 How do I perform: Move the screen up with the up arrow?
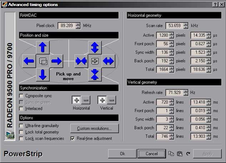pyautogui.click(x=42, y=47)
